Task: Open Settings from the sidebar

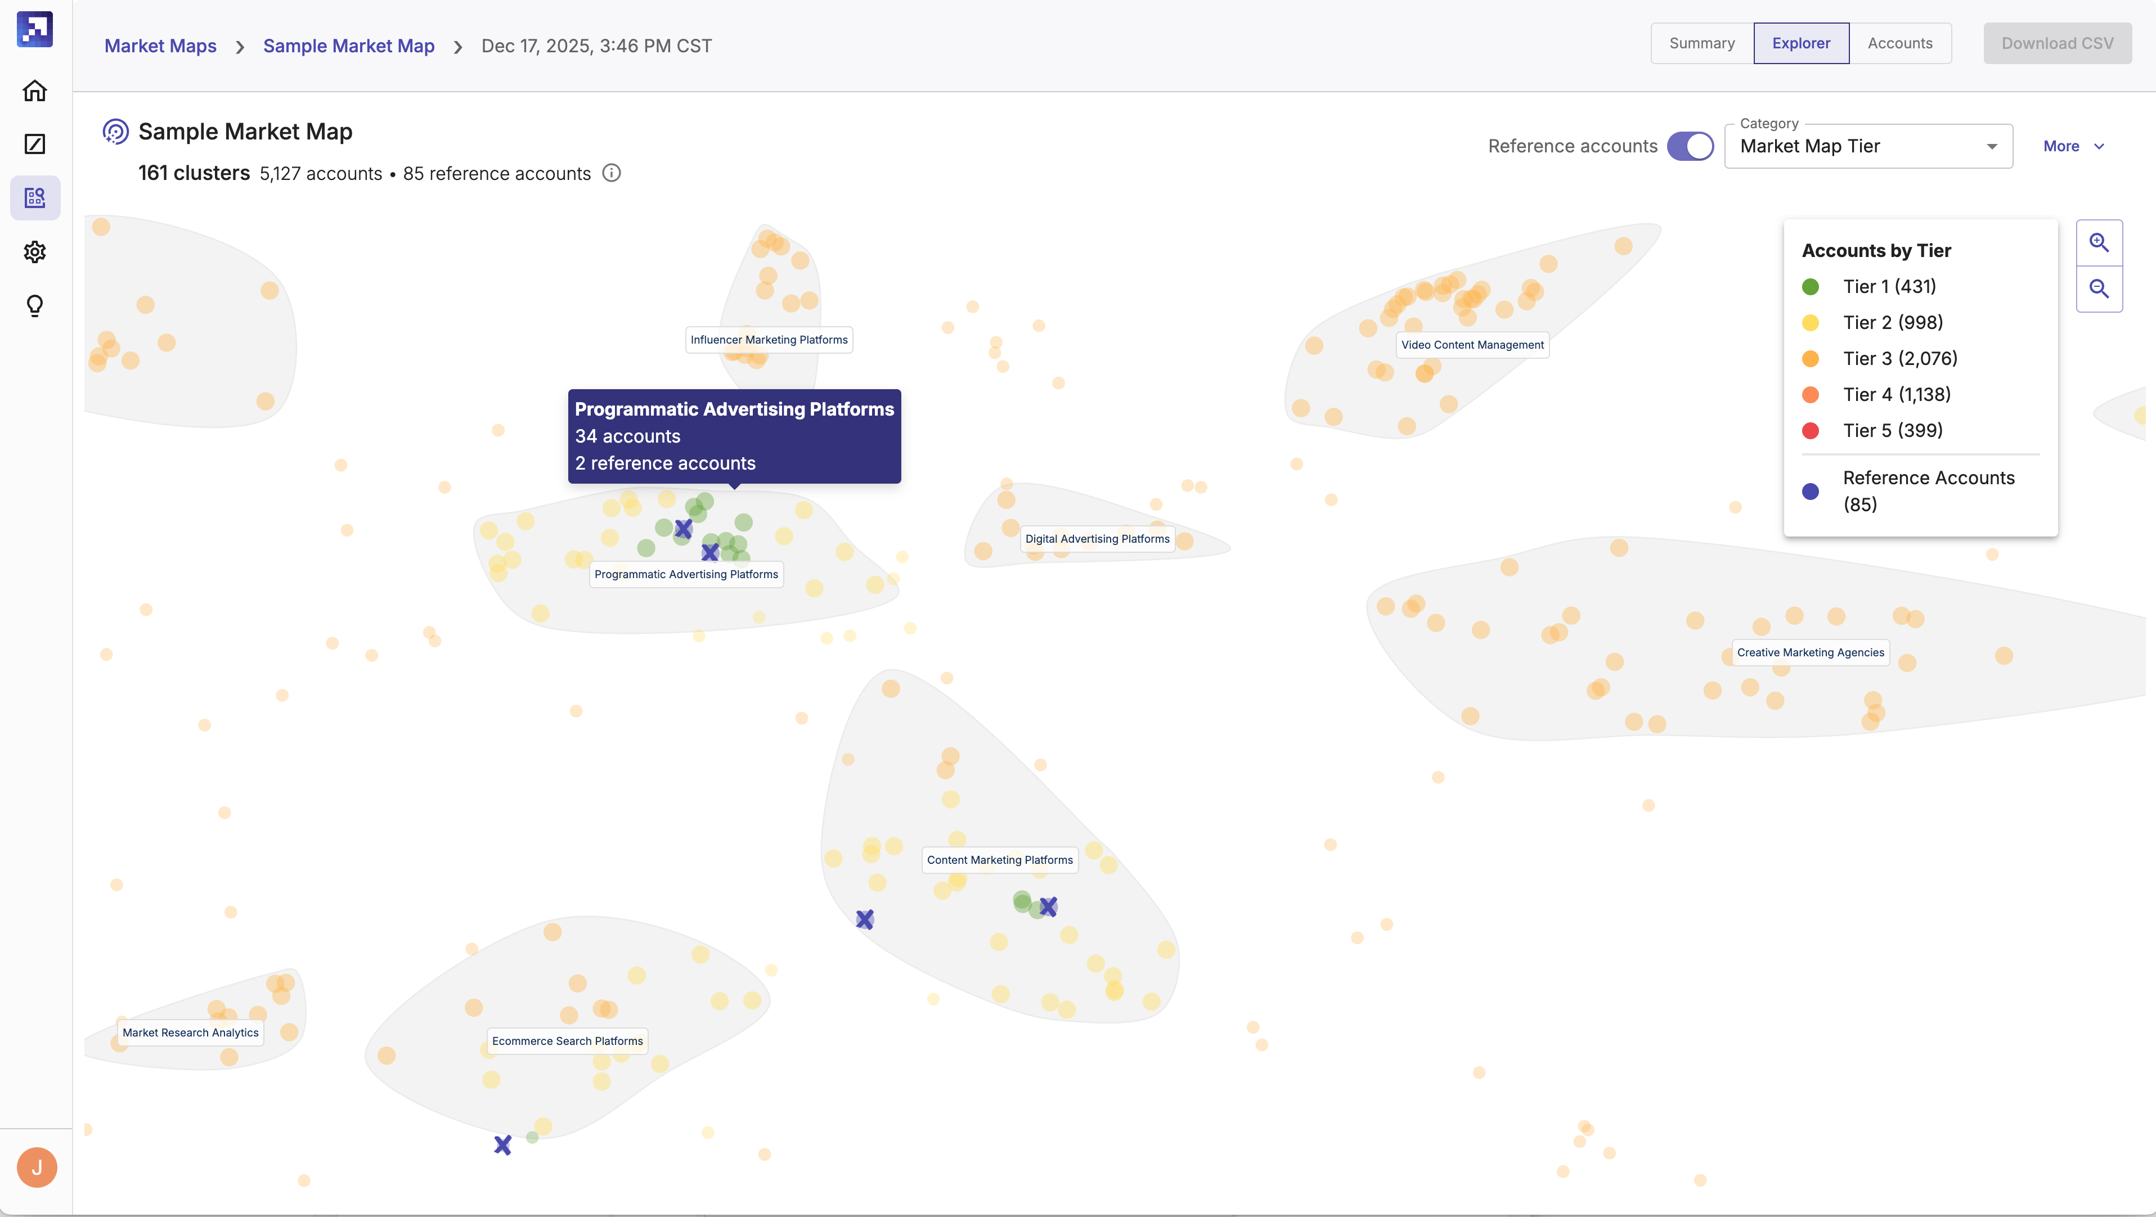Action: point(34,252)
